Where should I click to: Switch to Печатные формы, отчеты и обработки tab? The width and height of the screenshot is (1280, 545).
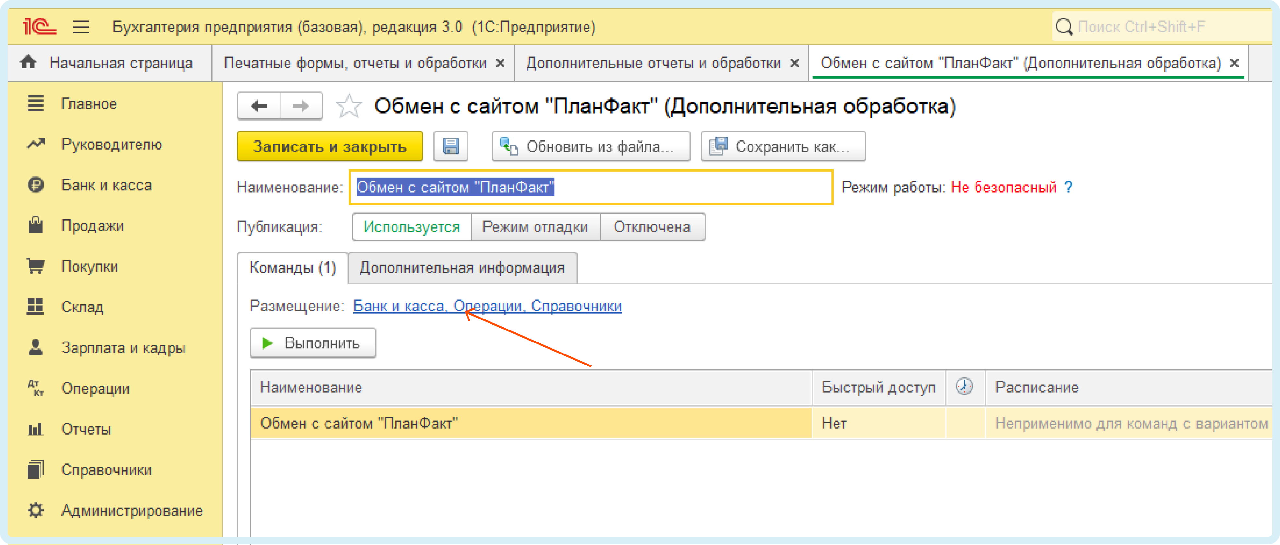[x=355, y=63]
